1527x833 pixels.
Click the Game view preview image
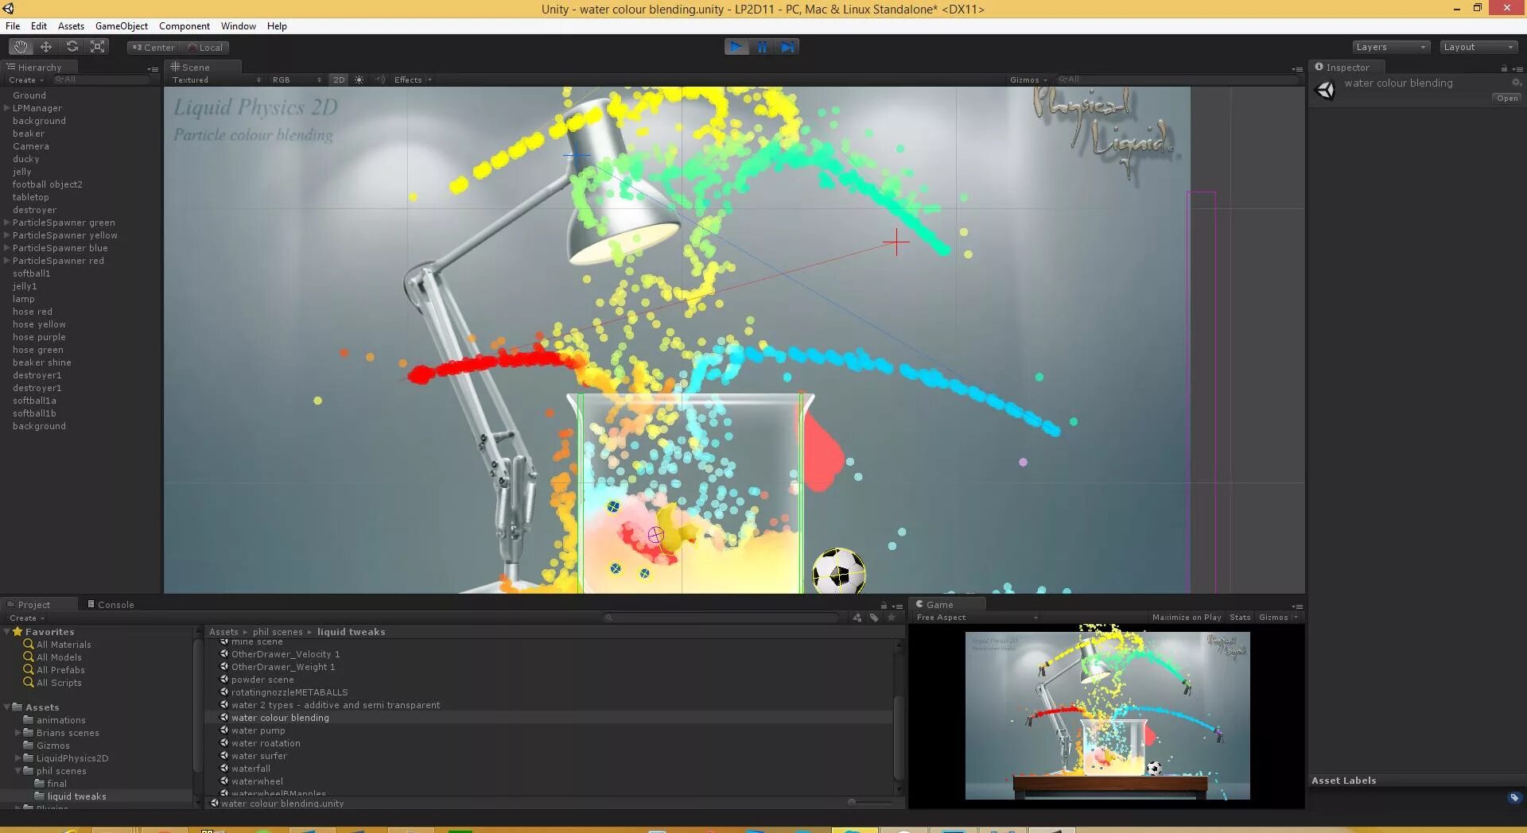click(x=1107, y=715)
